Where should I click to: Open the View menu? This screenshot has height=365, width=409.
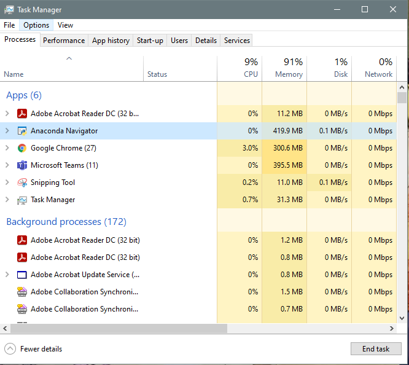[x=65, y=25]
